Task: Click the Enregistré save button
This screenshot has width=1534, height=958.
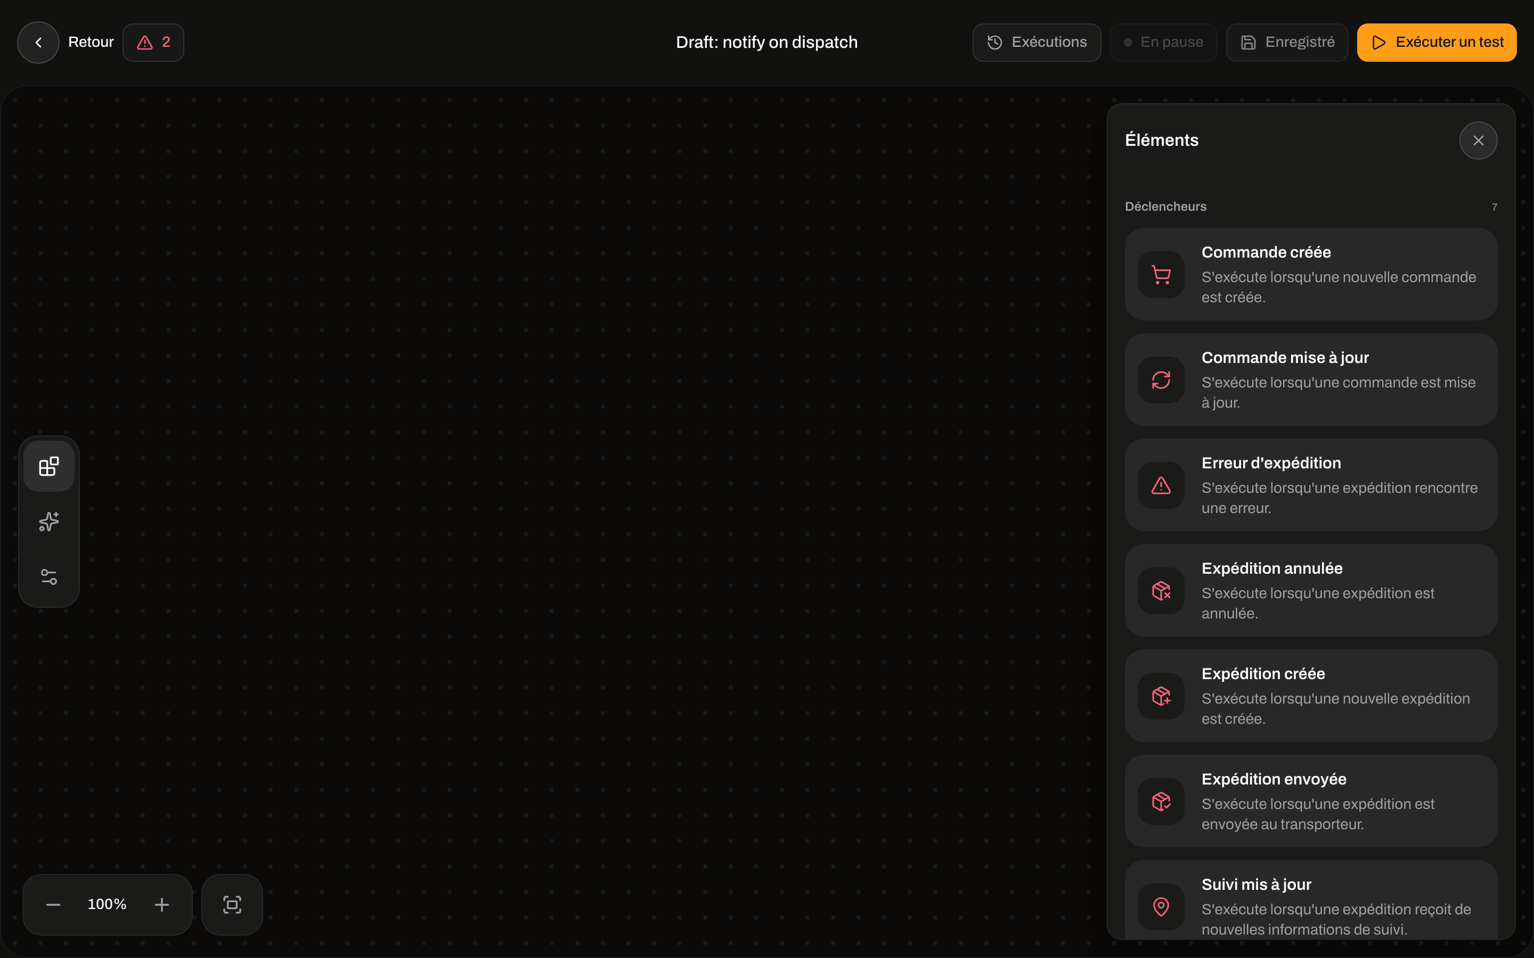Action: (1287, 43)
